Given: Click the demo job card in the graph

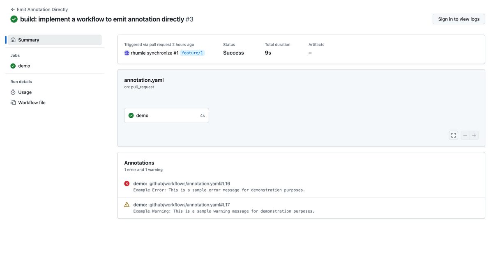Looking at the screenshot, I should [x=166, y=115].
